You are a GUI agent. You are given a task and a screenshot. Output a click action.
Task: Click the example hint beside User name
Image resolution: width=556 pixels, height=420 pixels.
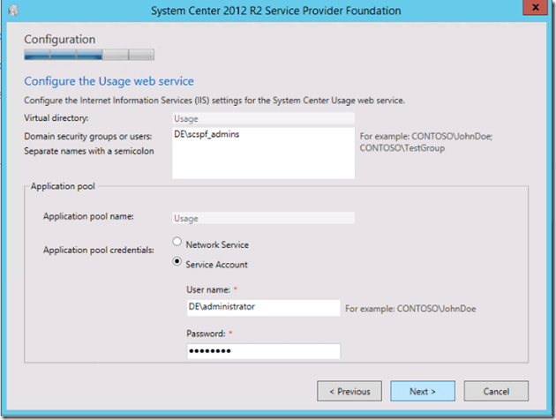[x=411, y=309]
